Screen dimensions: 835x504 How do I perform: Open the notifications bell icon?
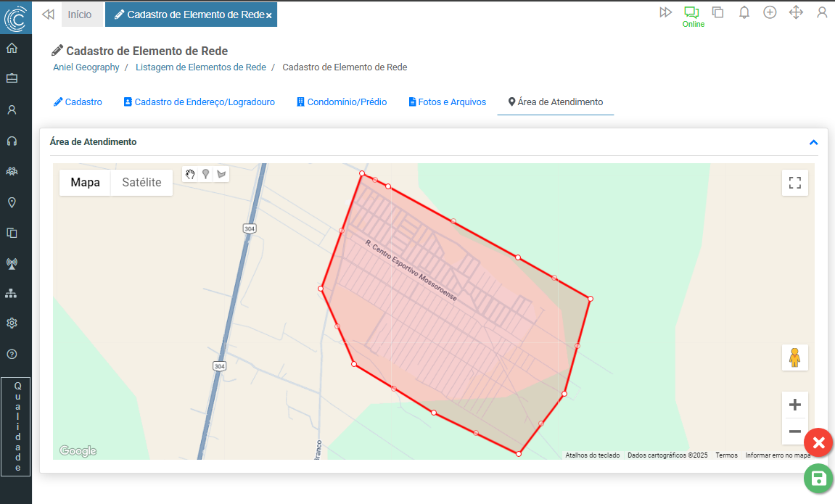[x=744, y=12]
